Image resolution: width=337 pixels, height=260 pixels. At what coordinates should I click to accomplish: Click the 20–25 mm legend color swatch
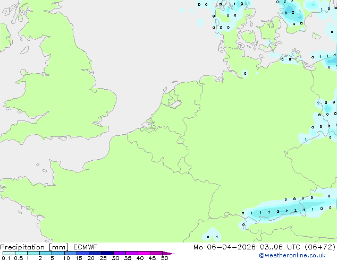click(95, 253)
